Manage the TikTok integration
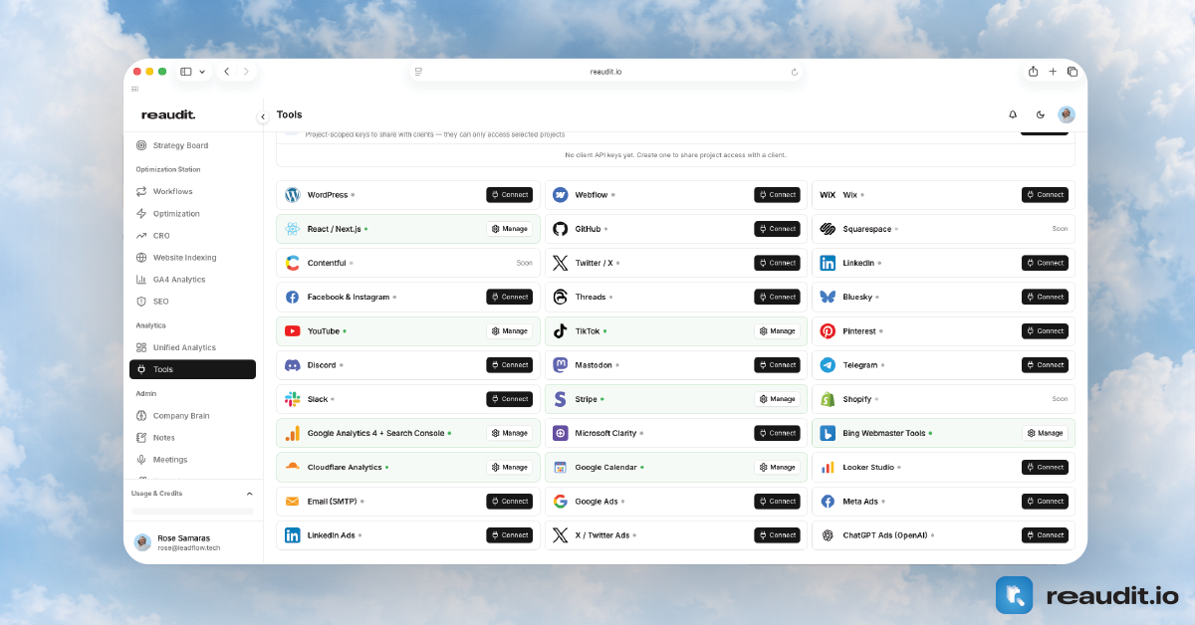Viewport: 1195px width, 625px height. pyautogui.click(x=777, y=331)
